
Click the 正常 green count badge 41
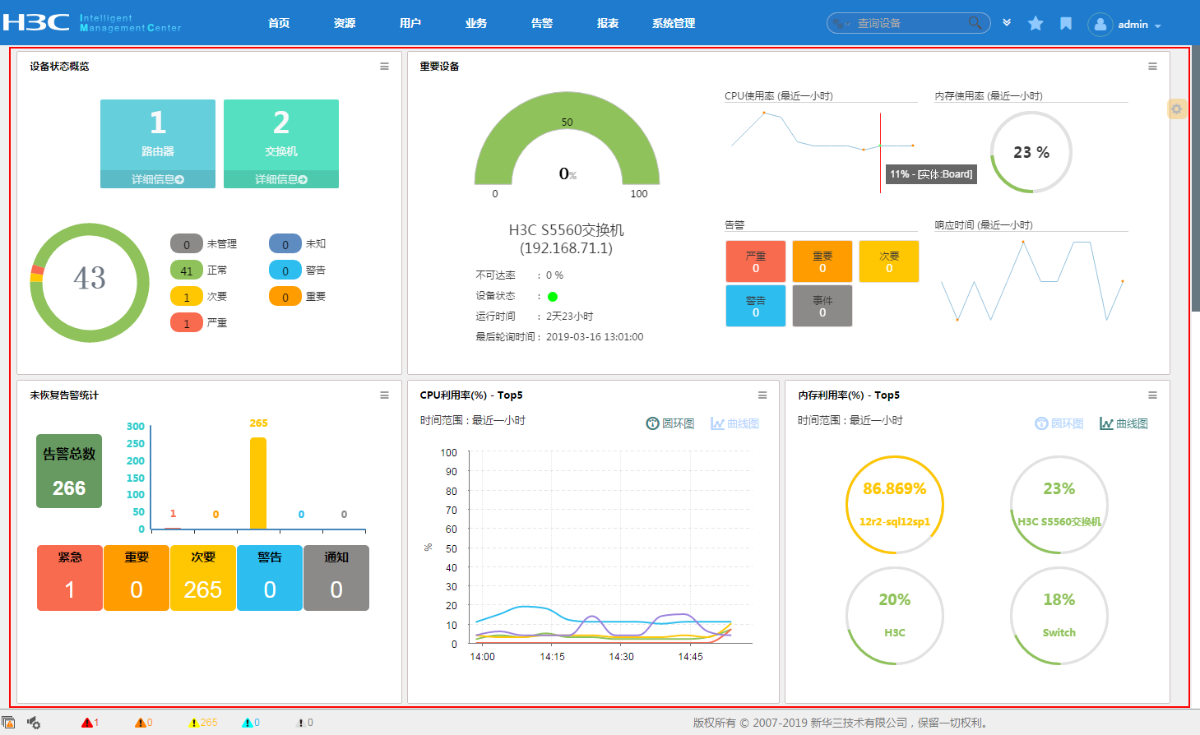click(x=187, y=270)
